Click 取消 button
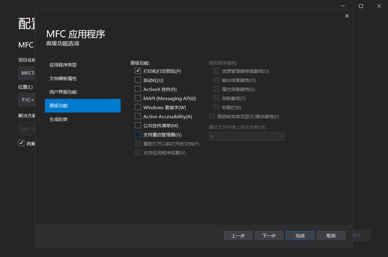This screenshot has height=257, width=388. pyautogui.click(x=331, y=236)
